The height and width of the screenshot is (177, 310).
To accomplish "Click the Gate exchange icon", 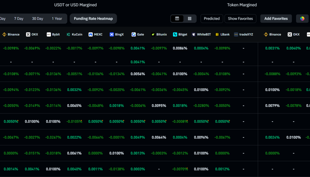I will point(133,34).
